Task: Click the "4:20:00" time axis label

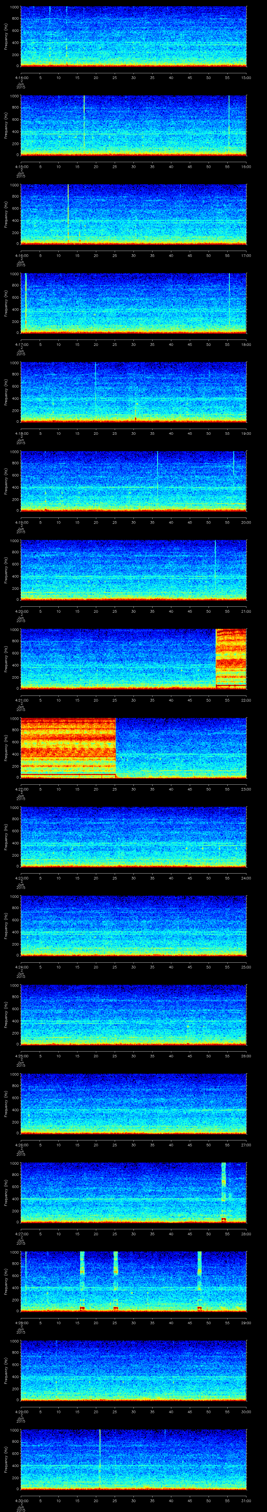Action: click(x=21, y=611)
